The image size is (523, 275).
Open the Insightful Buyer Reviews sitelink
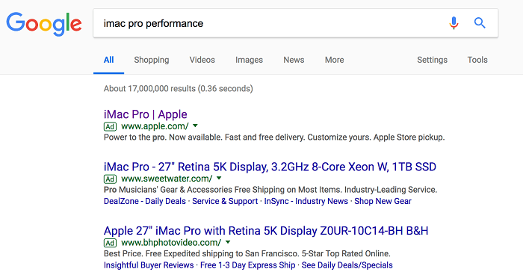149,265
